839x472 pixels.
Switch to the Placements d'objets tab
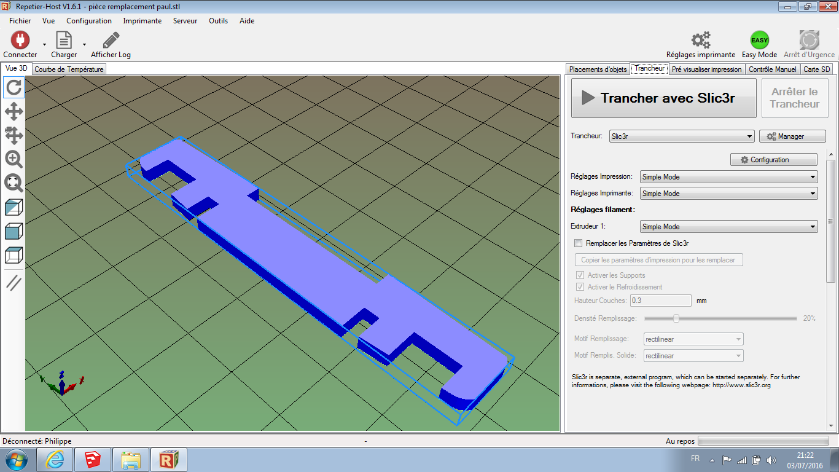(598, 69)
